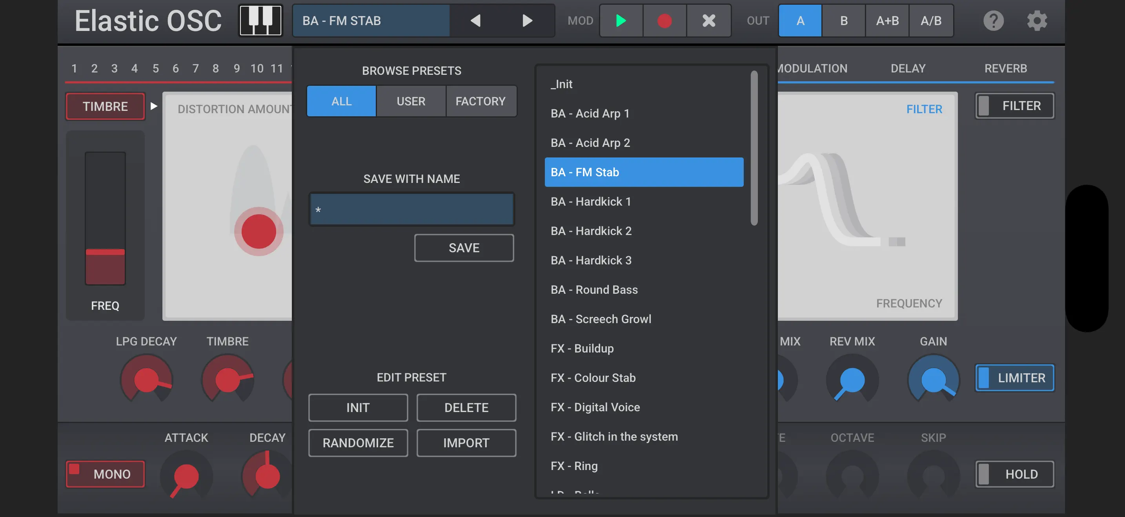Disable the LIMITER toggle

point(1014,378)
